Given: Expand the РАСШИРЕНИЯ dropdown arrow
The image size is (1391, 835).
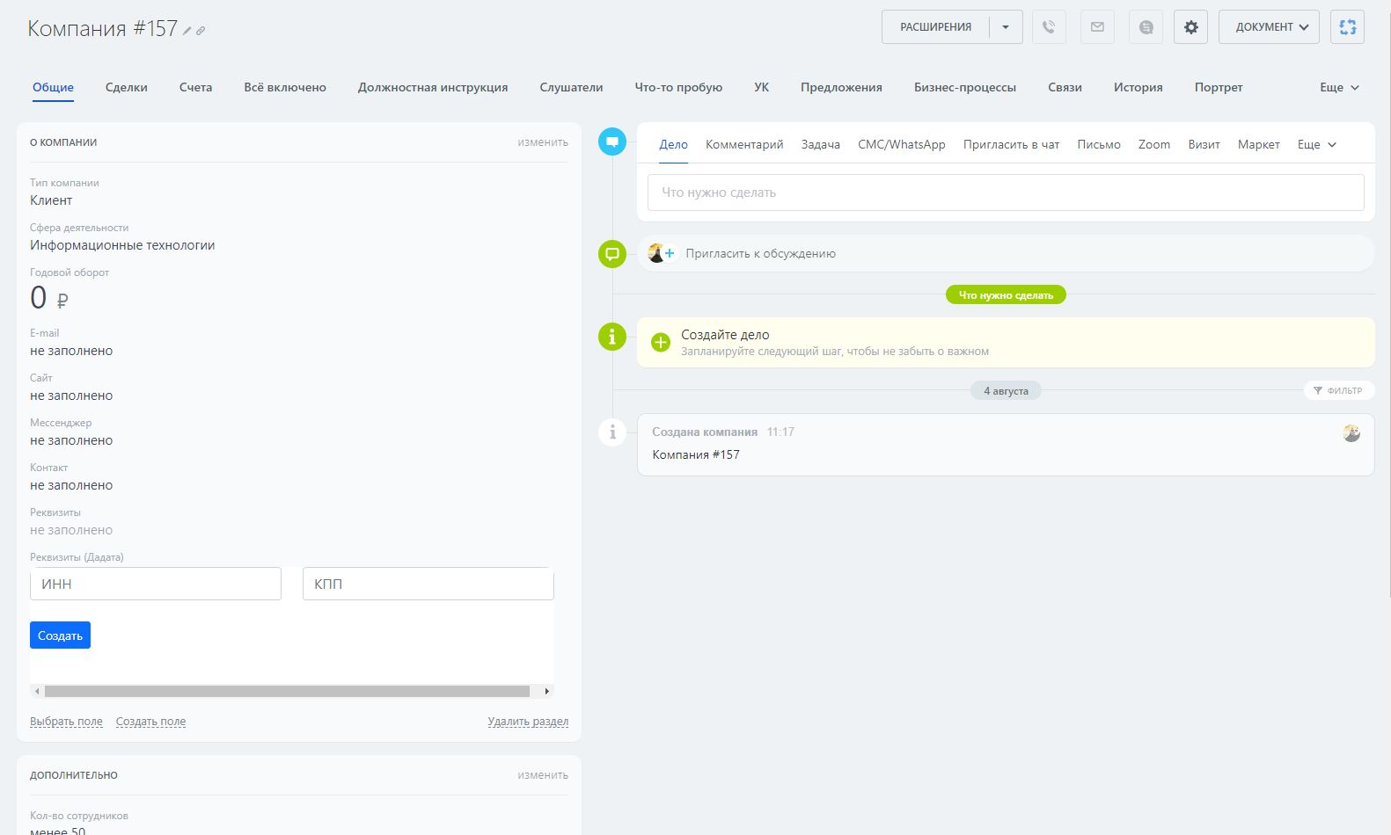Looking at the screenshot, I should coord(1006,27).
